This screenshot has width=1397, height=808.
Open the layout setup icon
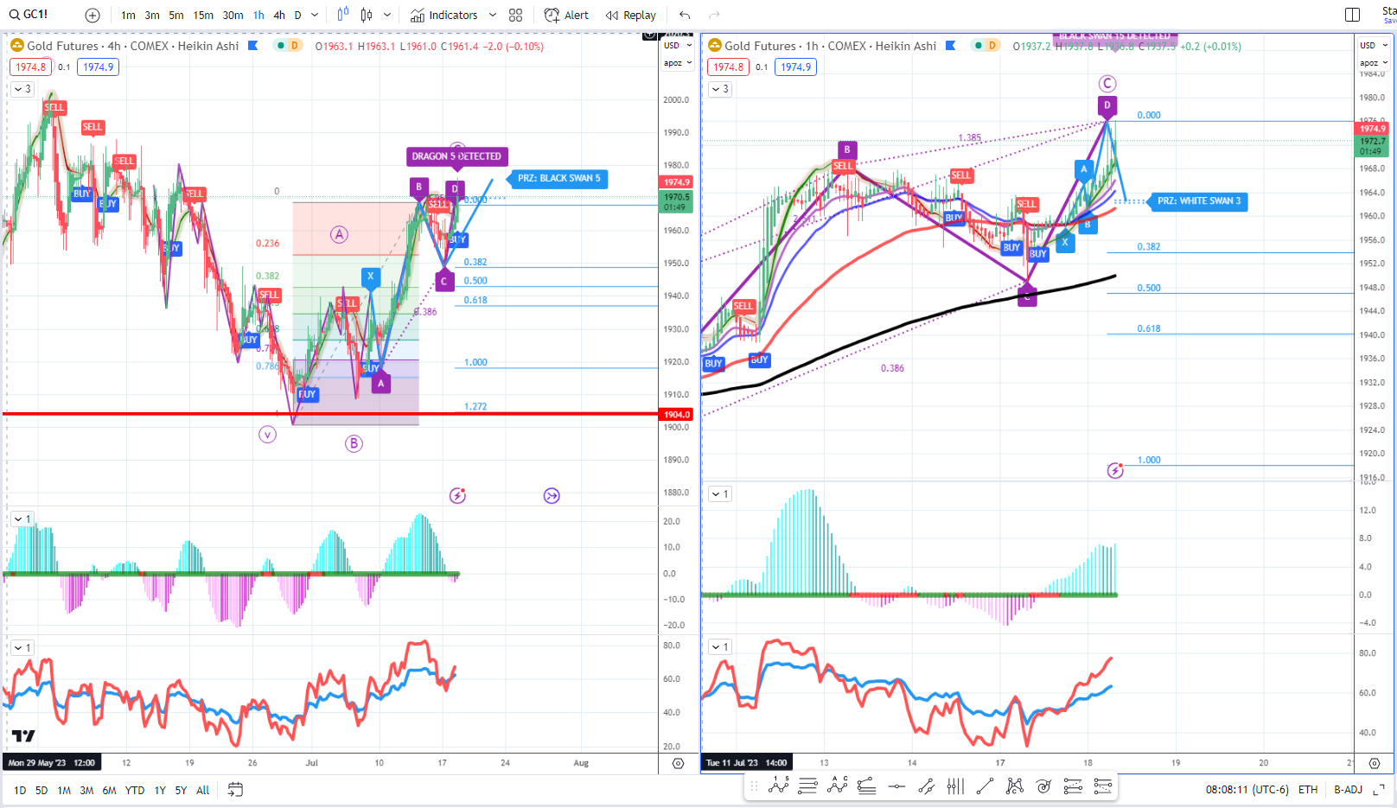click(1353, 15)
